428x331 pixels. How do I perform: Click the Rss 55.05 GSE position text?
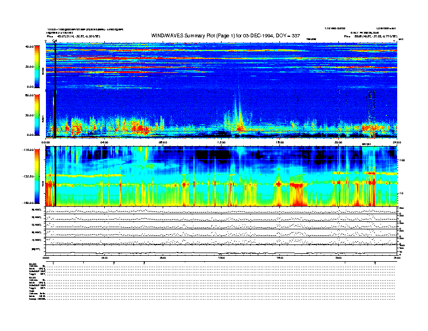(370, 36)
